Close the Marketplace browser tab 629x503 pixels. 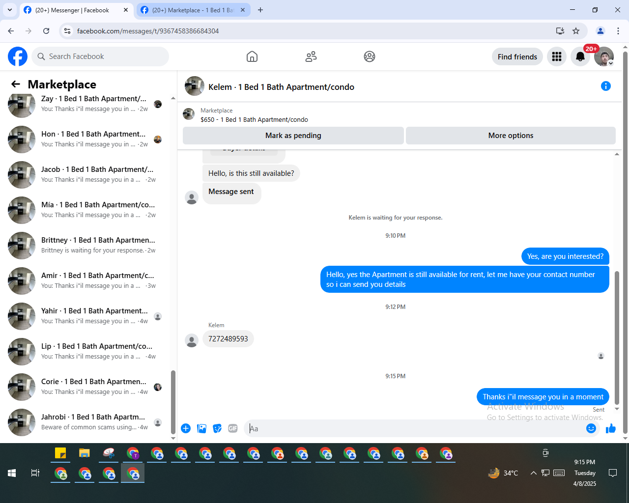click(243, 10)
